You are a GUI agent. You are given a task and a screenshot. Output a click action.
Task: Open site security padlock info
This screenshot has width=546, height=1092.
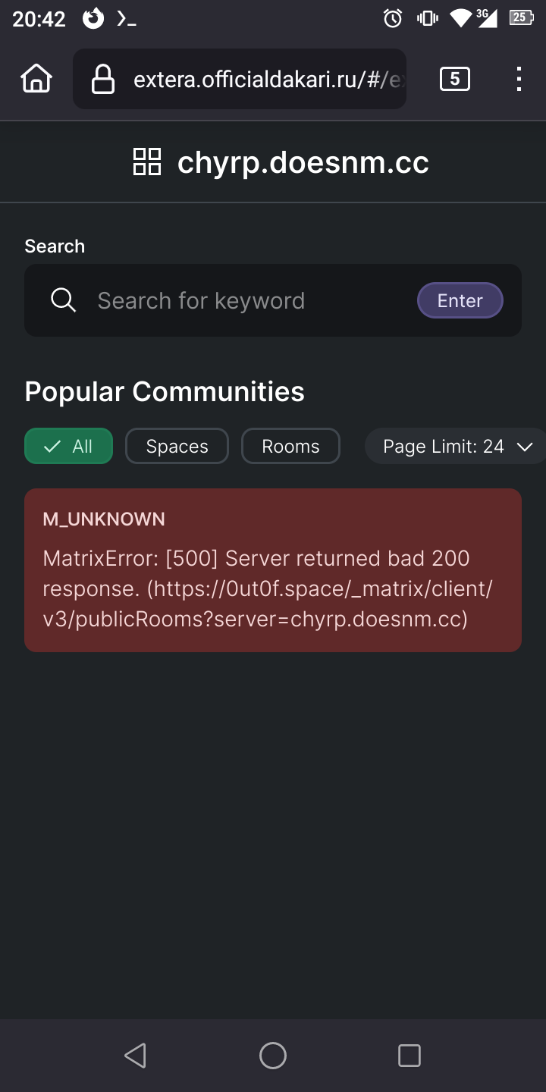tap(102, 79)
